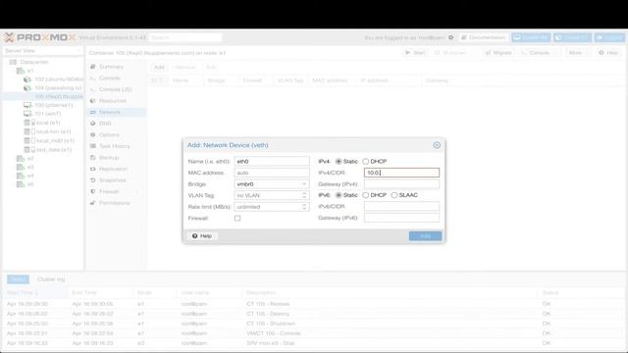Image resolution: width=628 pixels, height=353 pixels.
Task: Click the MAC address field
Action: (x=272, y=173)
